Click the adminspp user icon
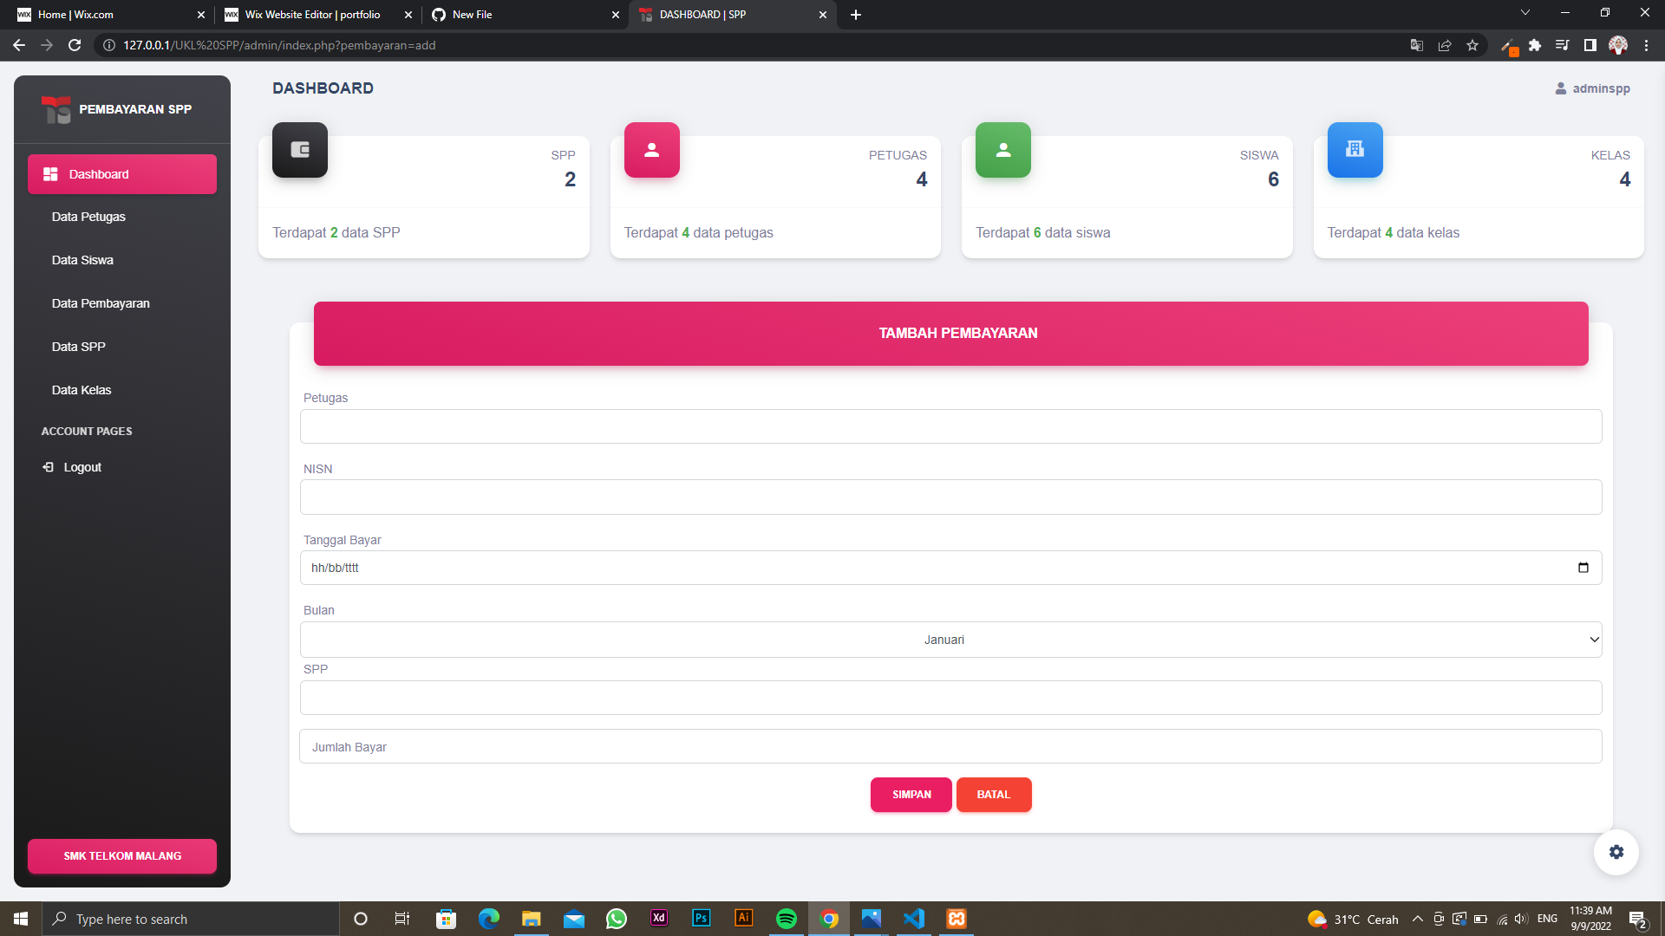1665x936 pixels. click(1561, 88)
